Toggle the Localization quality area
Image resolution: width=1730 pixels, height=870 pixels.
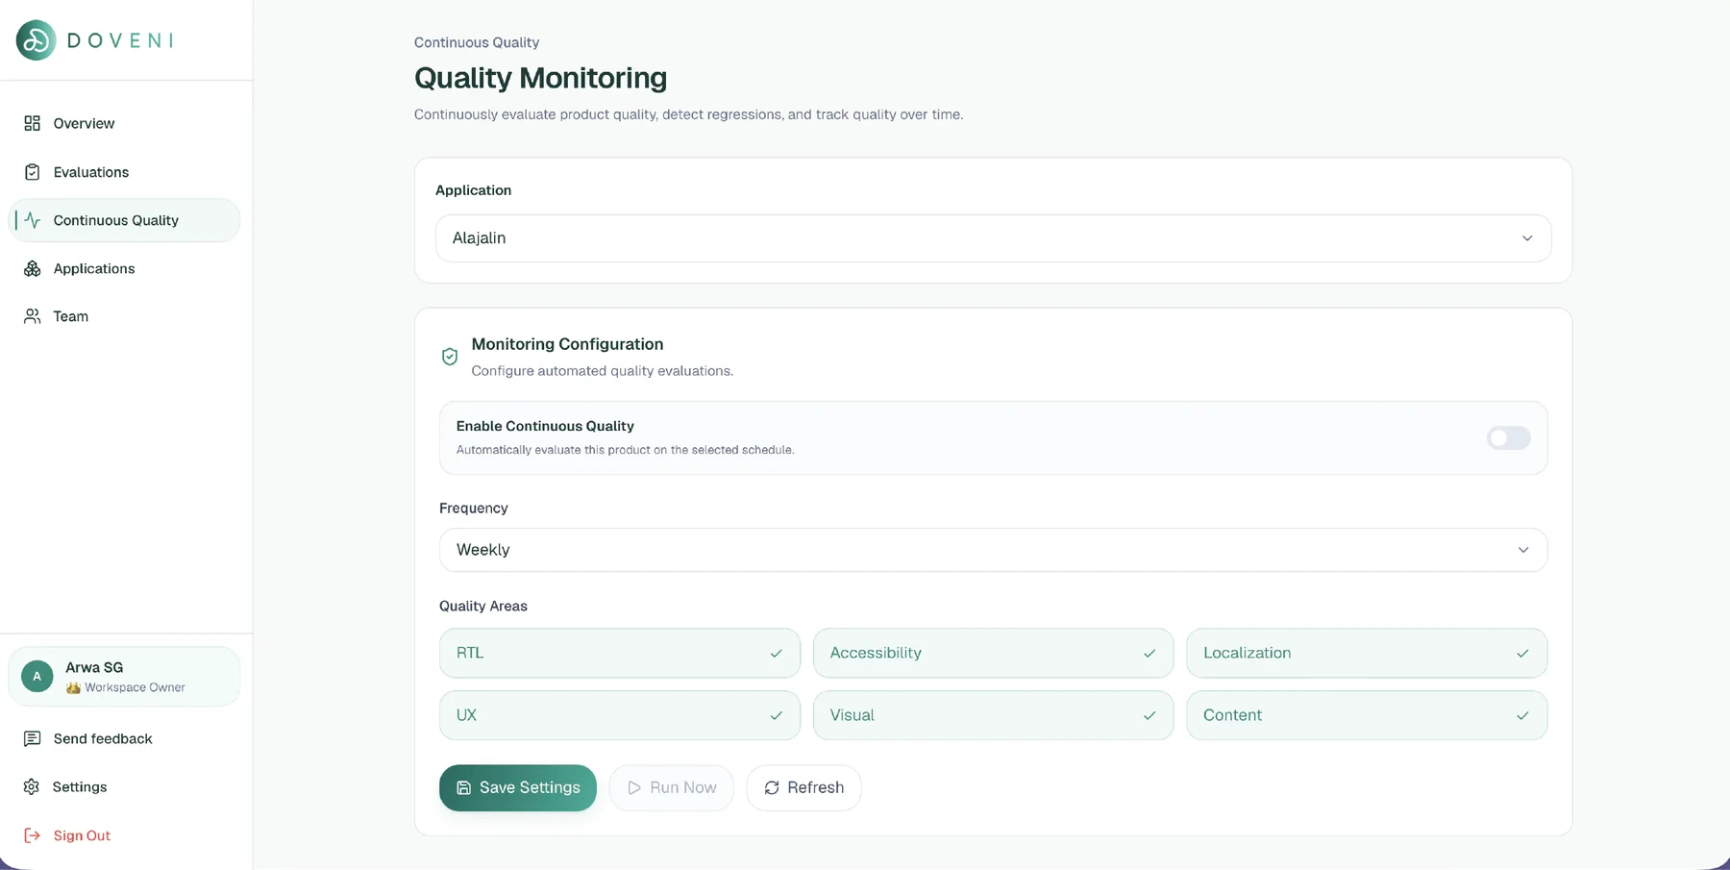[x=1367, y=653]
